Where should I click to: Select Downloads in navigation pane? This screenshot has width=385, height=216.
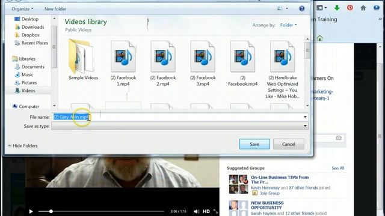[x=32, y=27]
